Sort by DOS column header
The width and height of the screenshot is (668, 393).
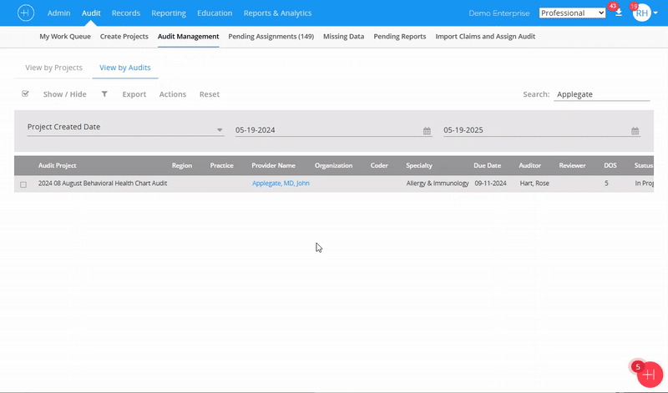click(x=610, y=166)
